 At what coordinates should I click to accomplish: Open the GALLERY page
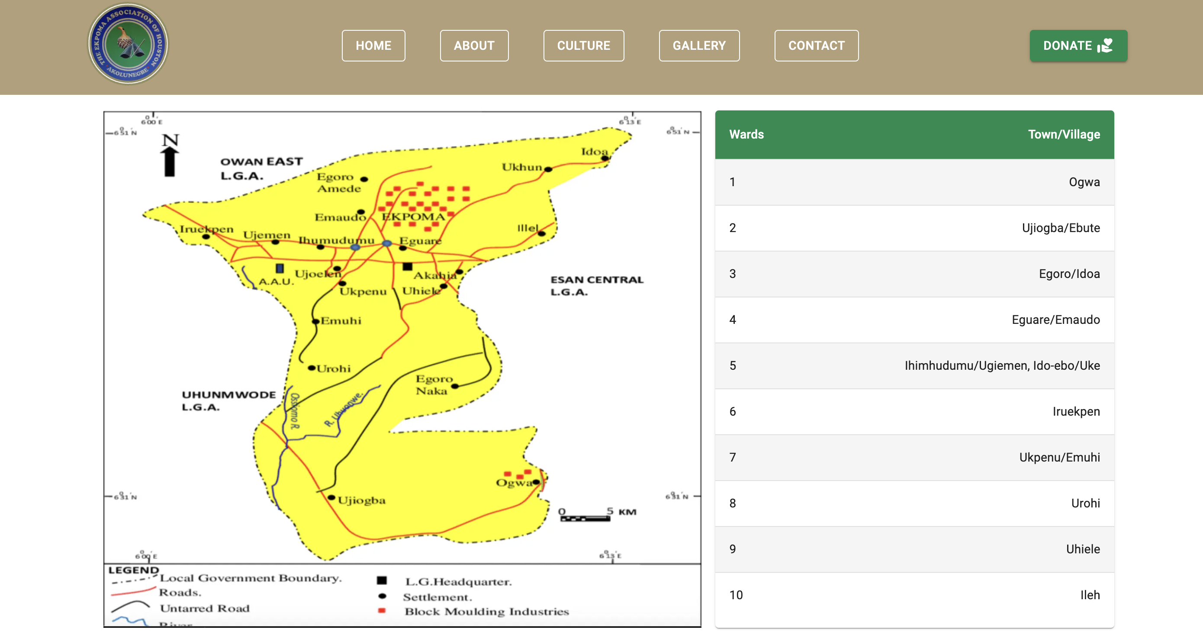698,46
